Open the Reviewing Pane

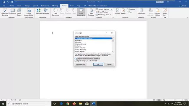[102, 15]
